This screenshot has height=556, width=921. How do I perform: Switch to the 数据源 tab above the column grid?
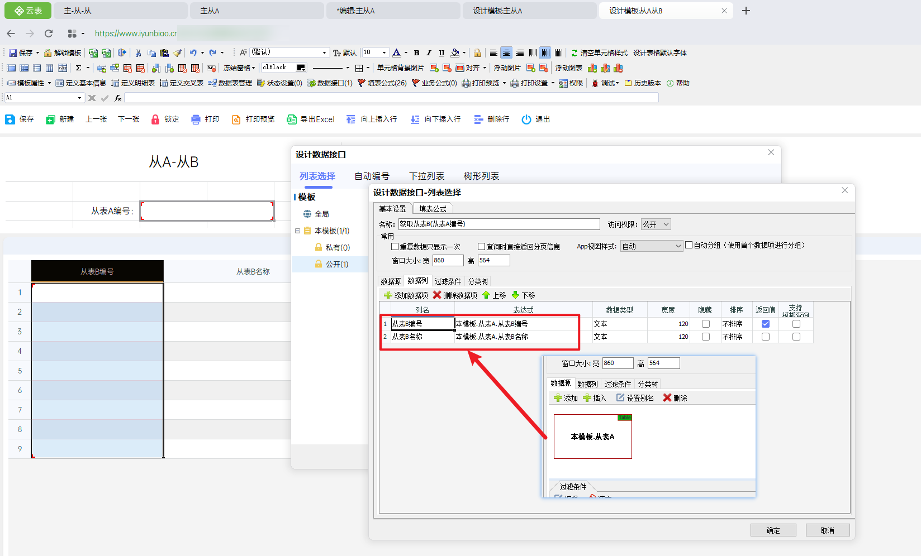coord(391,281)
